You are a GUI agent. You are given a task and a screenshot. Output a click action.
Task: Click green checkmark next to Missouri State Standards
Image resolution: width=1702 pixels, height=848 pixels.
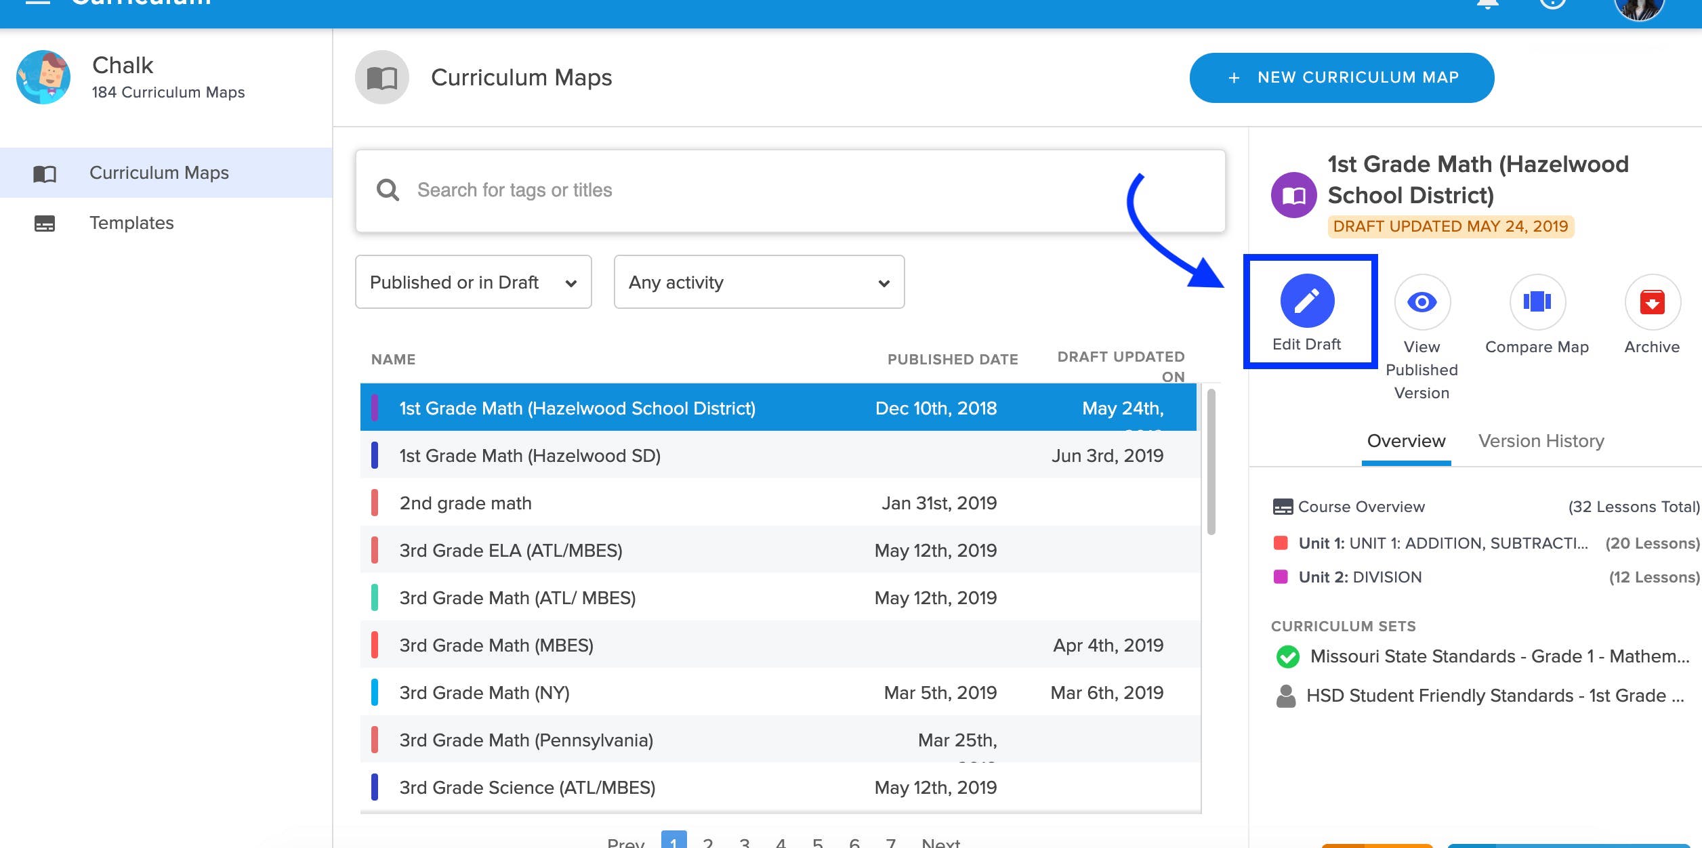(x=1287, y=656)
